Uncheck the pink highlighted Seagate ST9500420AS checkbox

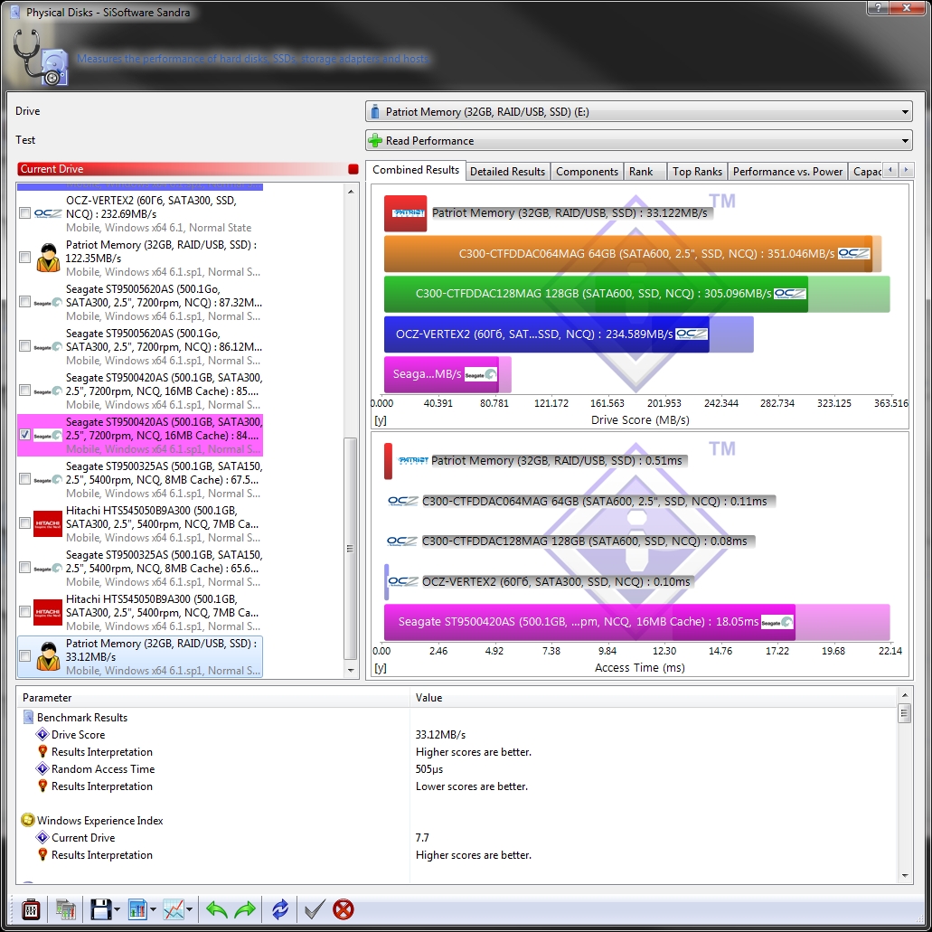point(24,435)
